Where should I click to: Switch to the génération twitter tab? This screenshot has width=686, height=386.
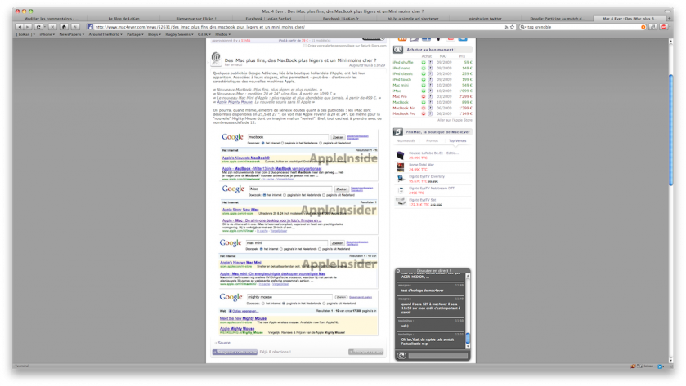485,18
